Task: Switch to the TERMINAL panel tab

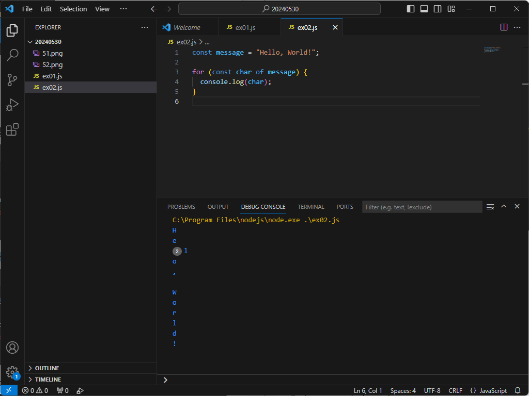Action: click(310, 207)
